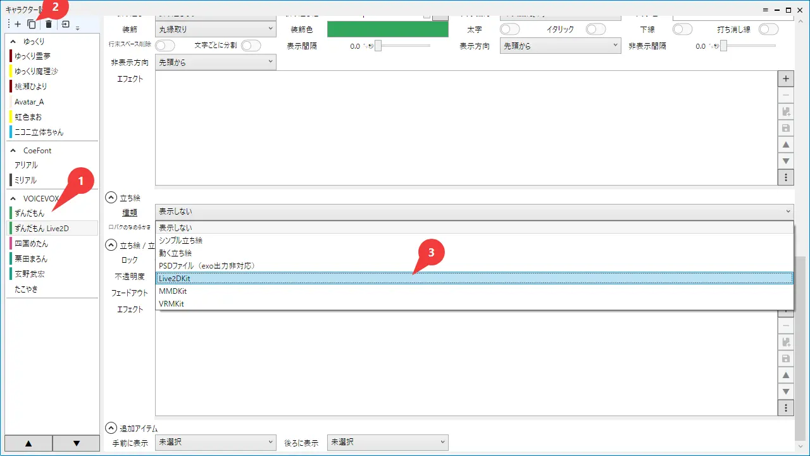Move effect up with upper triangle icon
The image size is (810, 456).
(x=786, y=144)
